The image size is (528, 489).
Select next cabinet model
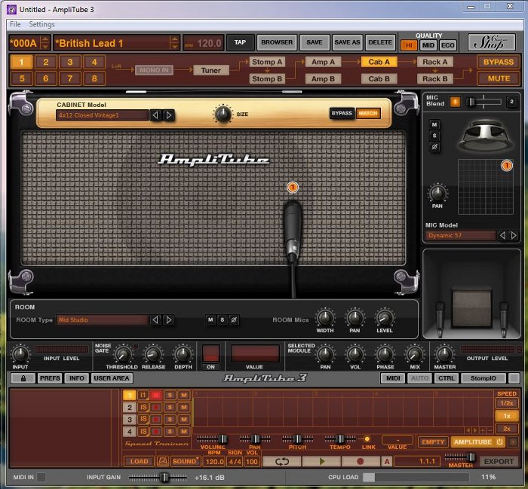pos(169,115)
